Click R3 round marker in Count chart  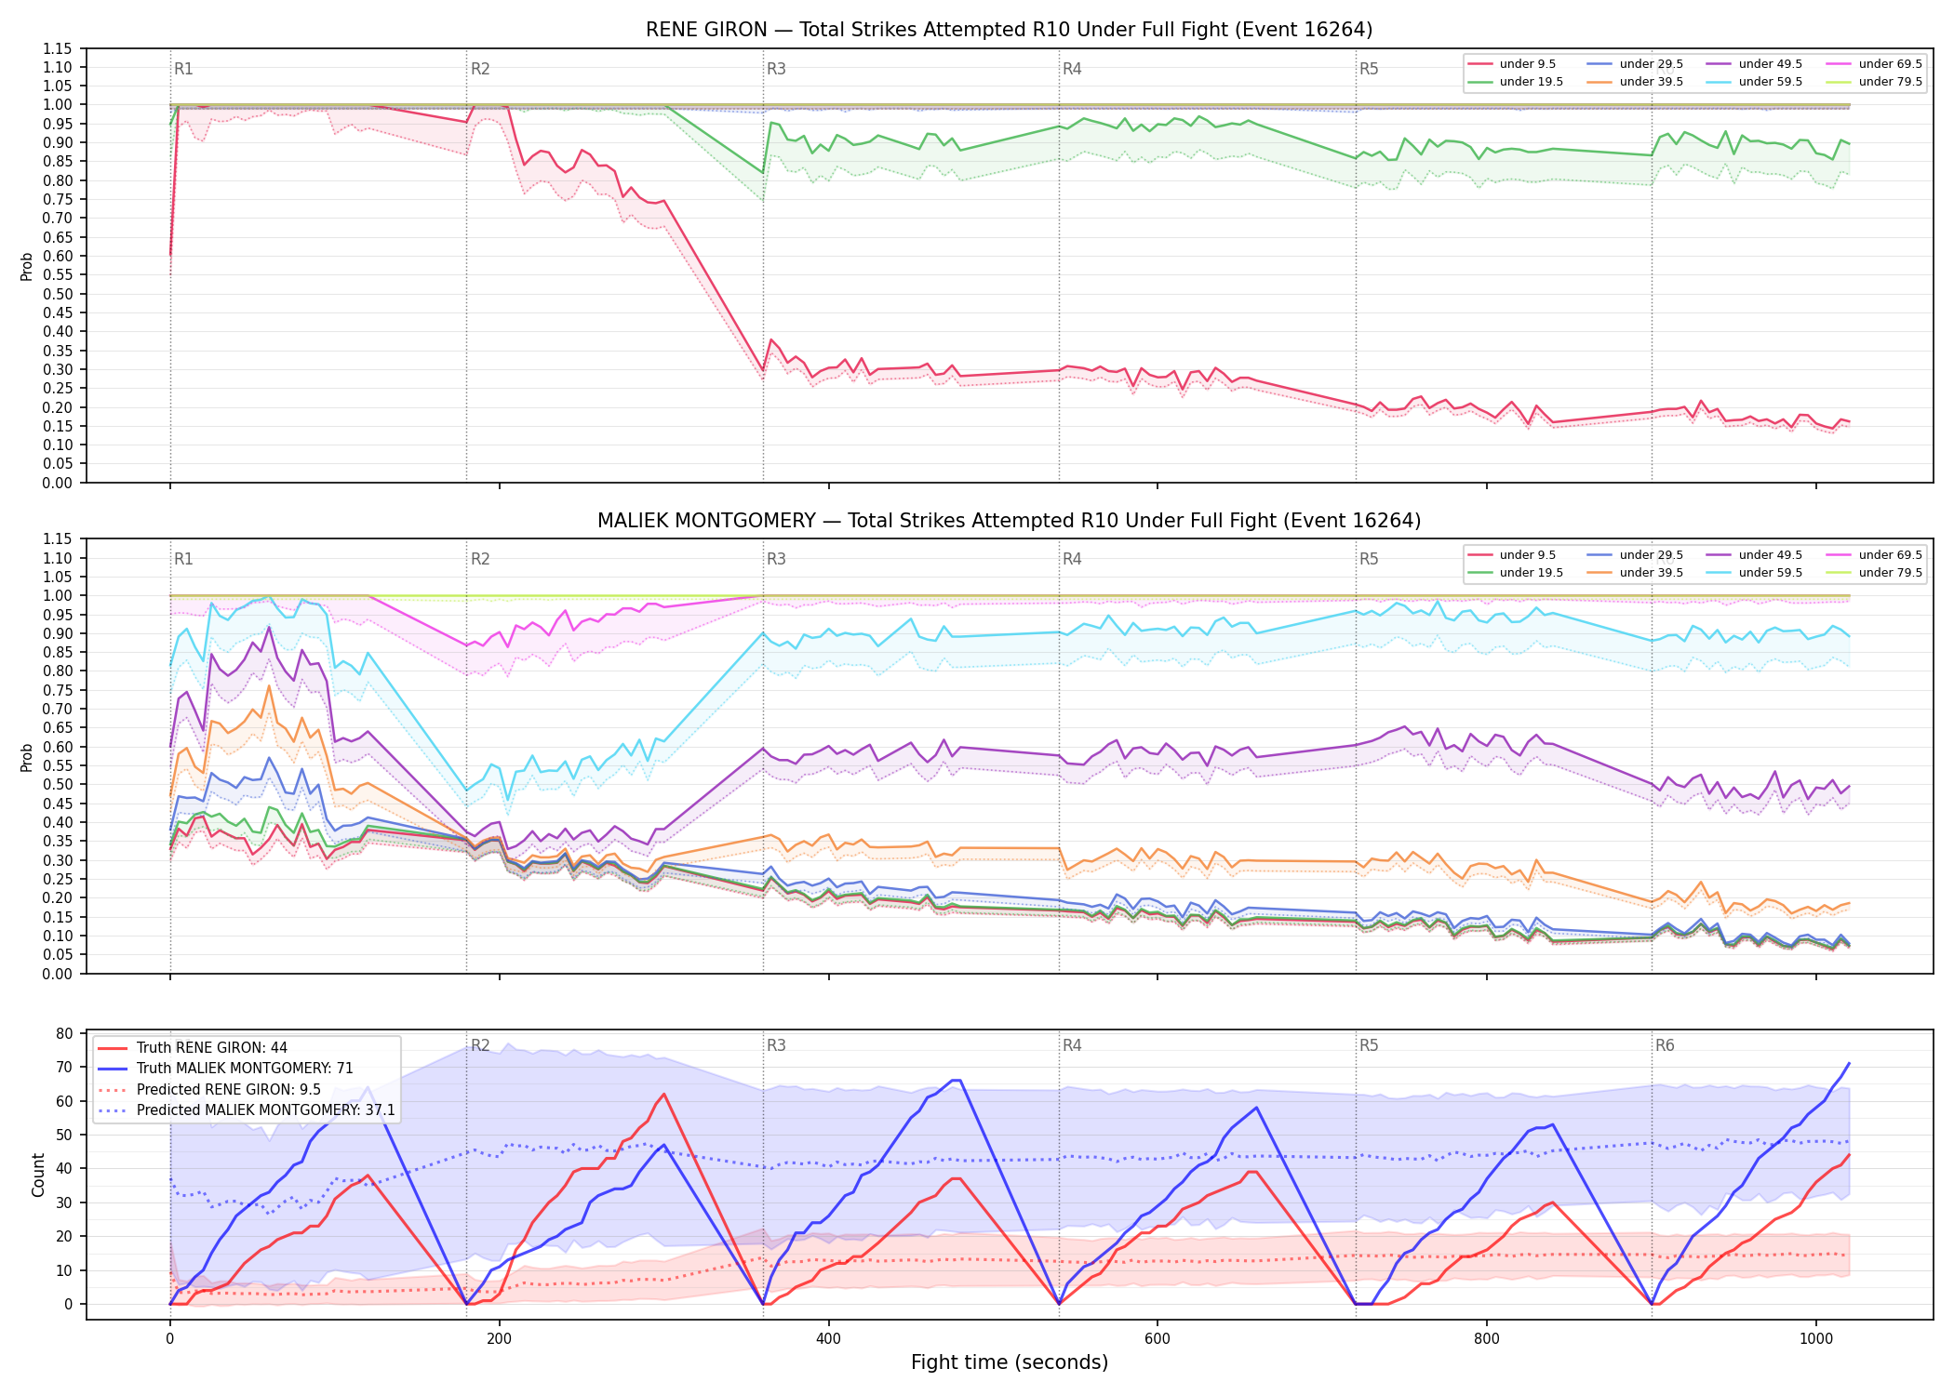776,1045
